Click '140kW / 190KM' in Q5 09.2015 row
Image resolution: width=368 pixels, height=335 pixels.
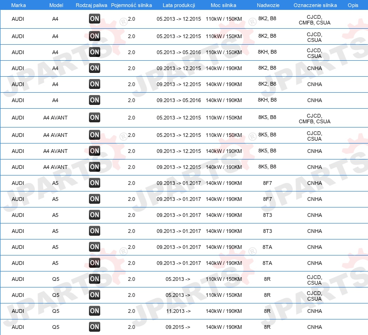click(x=224, y=327)
